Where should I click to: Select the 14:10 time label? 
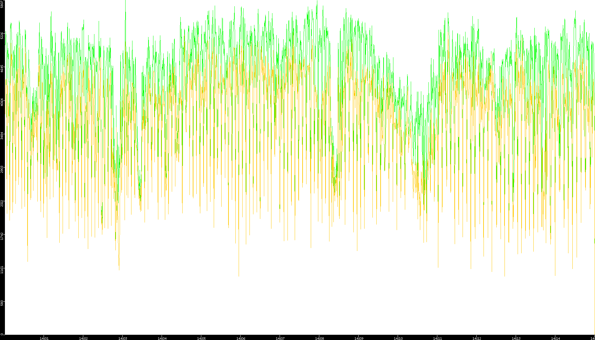(398, 338)
